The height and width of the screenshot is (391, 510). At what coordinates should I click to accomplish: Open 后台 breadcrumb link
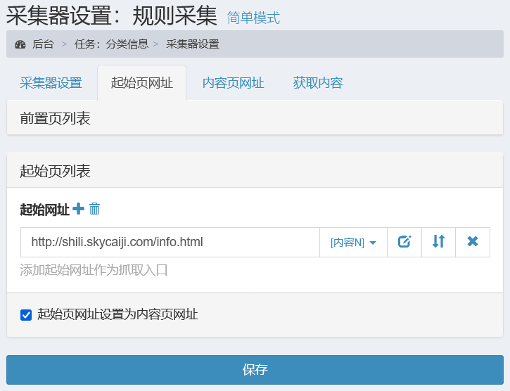tap(43, 44)
